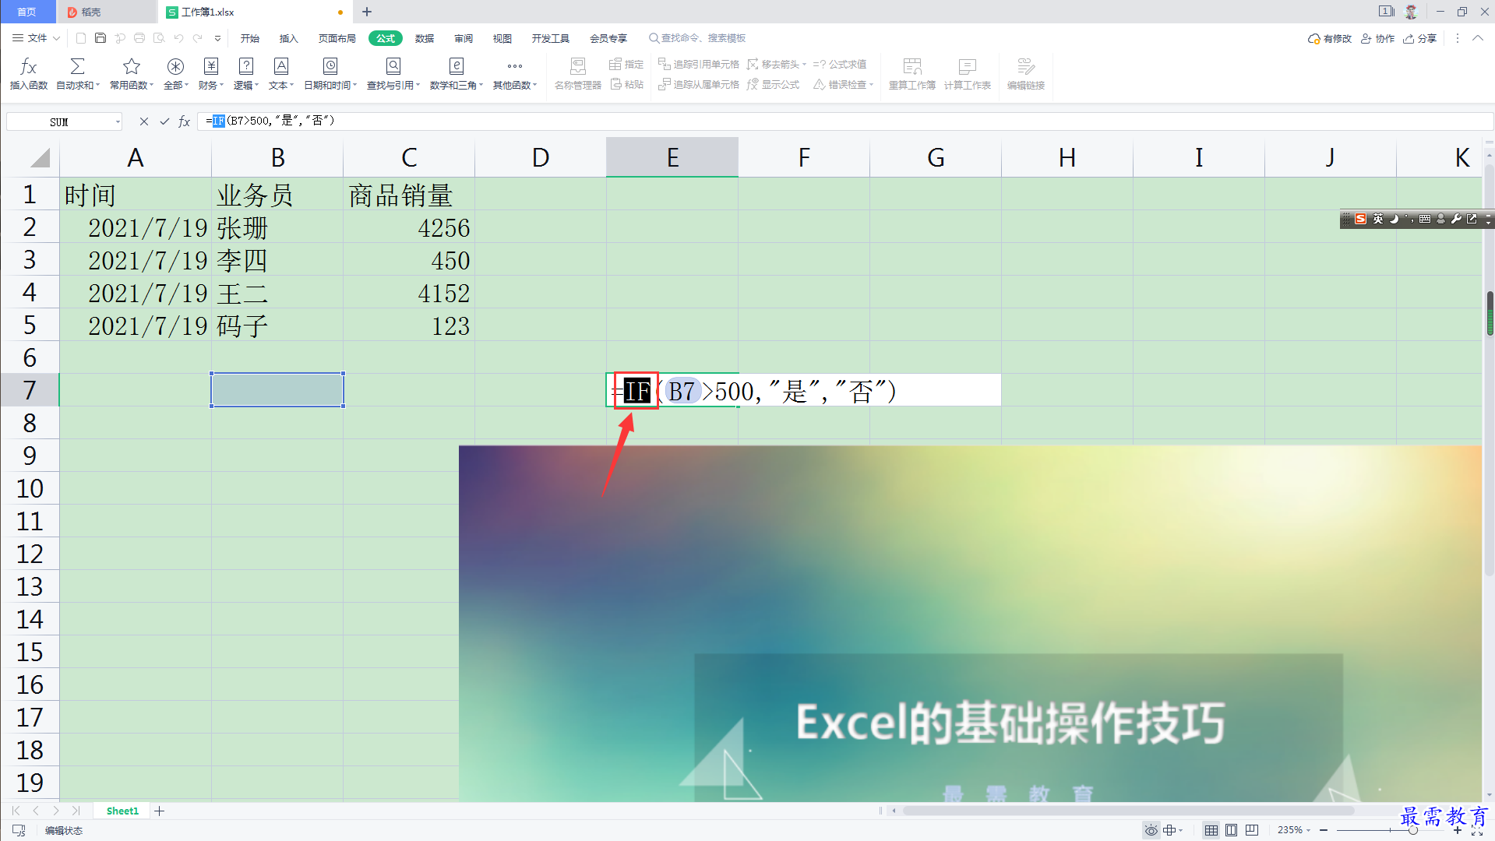Click the Has Changes (有修改) cloud button
This screenshot has height=841, width=1495.
1330,38
